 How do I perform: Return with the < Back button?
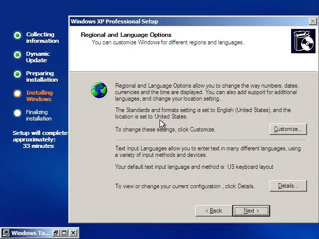coord(214,211)
